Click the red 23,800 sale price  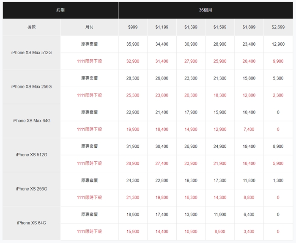click(x=162, y=95)
